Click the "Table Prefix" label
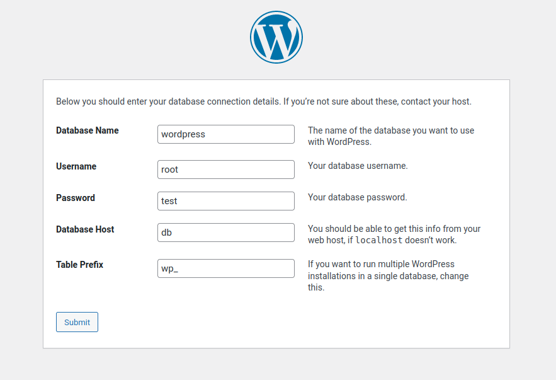Image resolution: width=556 pixels, height=380 pixels. pyautogui.click(x=79, y=265)
